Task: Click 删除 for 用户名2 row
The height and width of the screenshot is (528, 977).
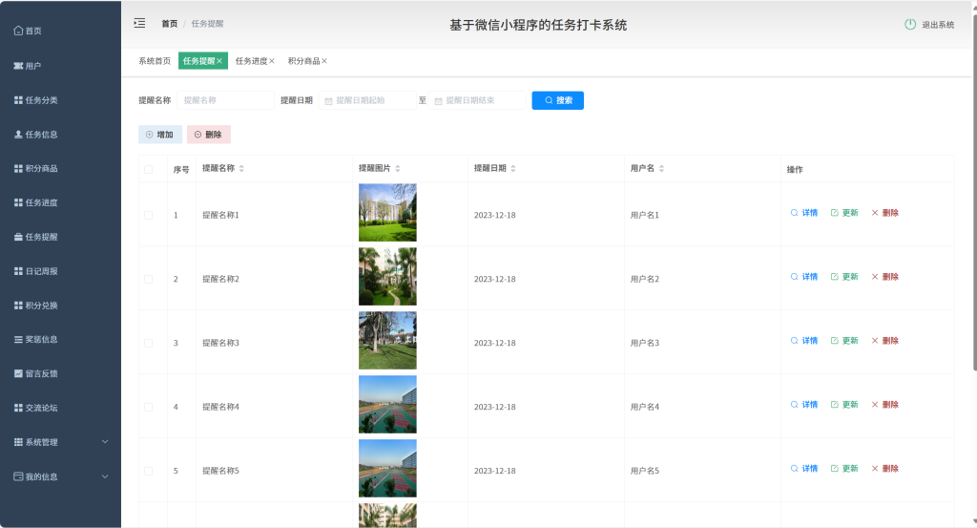Action: (x=884, y=277)
